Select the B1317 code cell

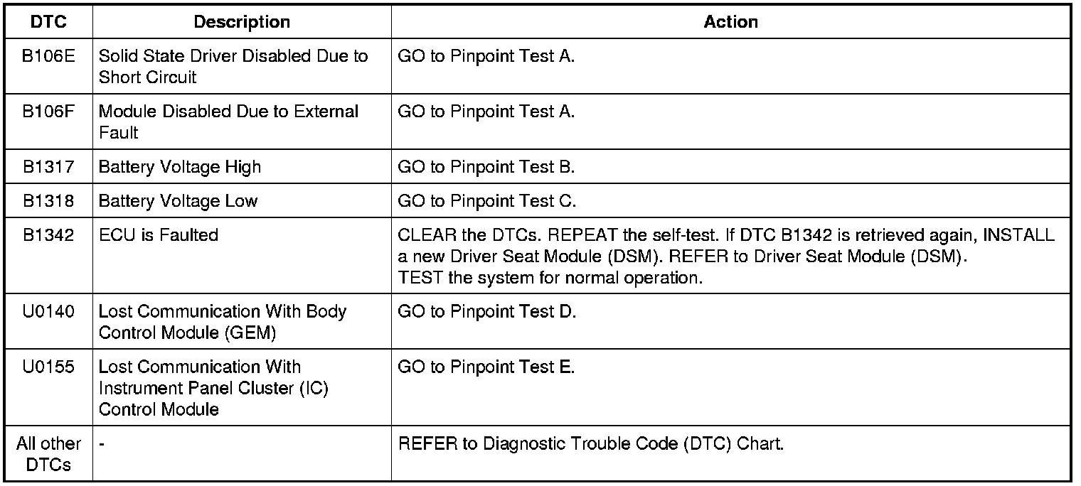tap(48, 167)
